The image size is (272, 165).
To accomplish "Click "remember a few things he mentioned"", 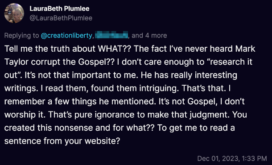I will tap(79, 102).
